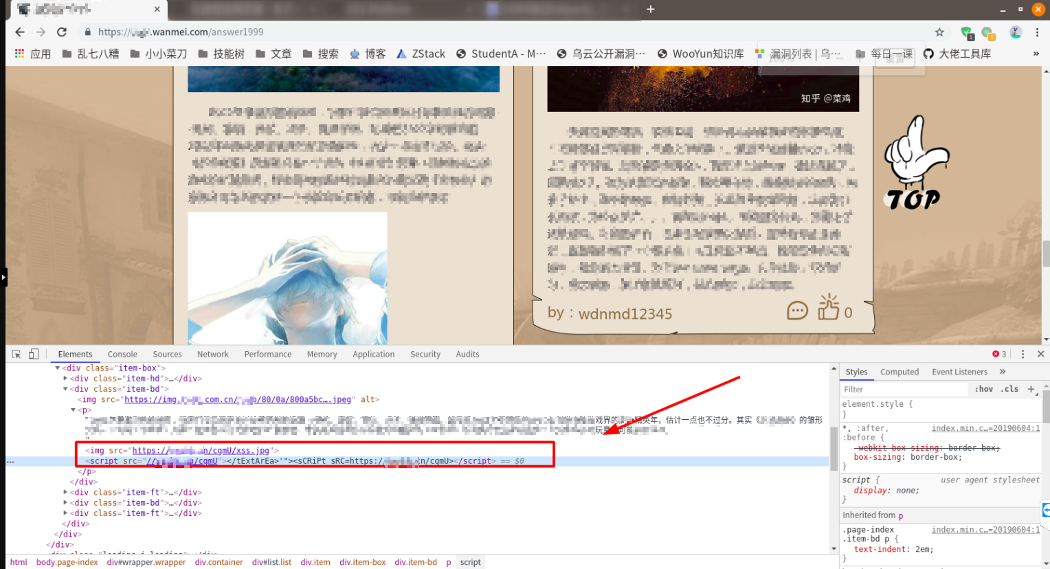The image size is (1050, 569).
Task: Open Chrome three-dot menu
Action: [1037, 32]
